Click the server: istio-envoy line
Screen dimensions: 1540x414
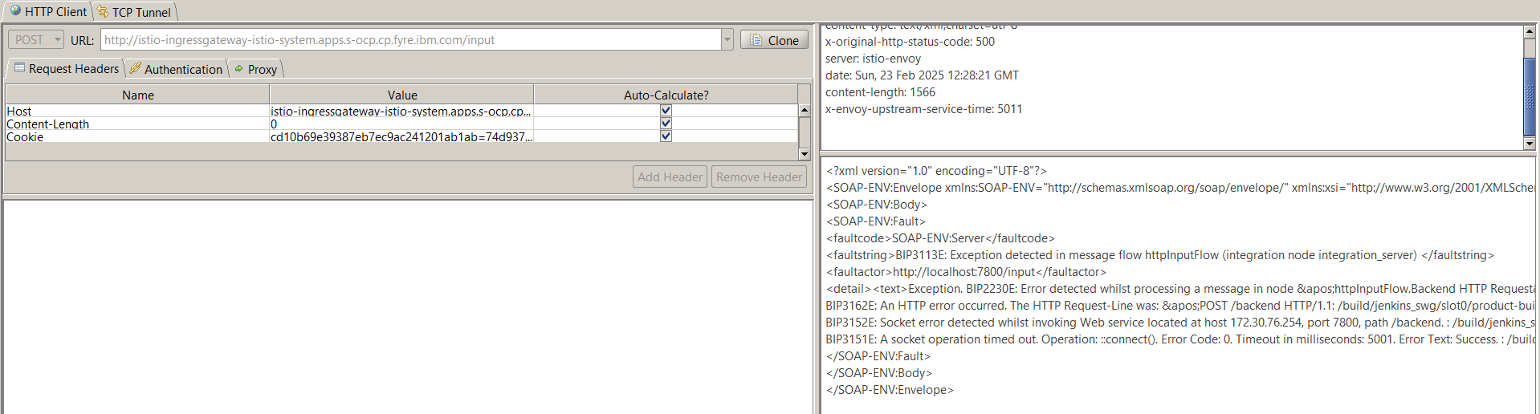(x=873, y=59)
